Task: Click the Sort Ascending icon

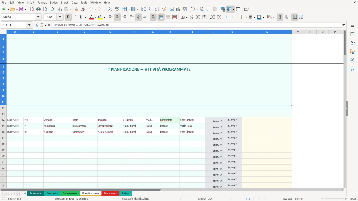Action: [x=150, y=9]
